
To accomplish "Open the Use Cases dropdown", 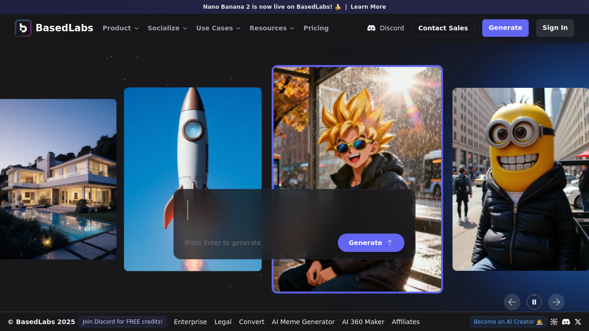I will tap(218, 28).
